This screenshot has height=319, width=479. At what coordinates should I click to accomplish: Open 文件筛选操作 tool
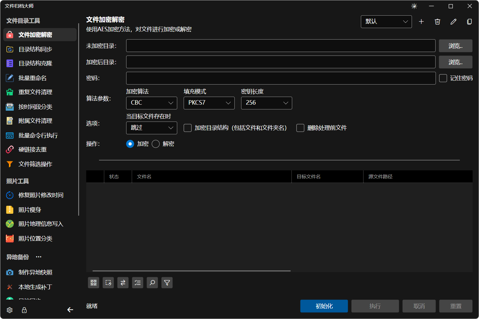pos(40,164)
